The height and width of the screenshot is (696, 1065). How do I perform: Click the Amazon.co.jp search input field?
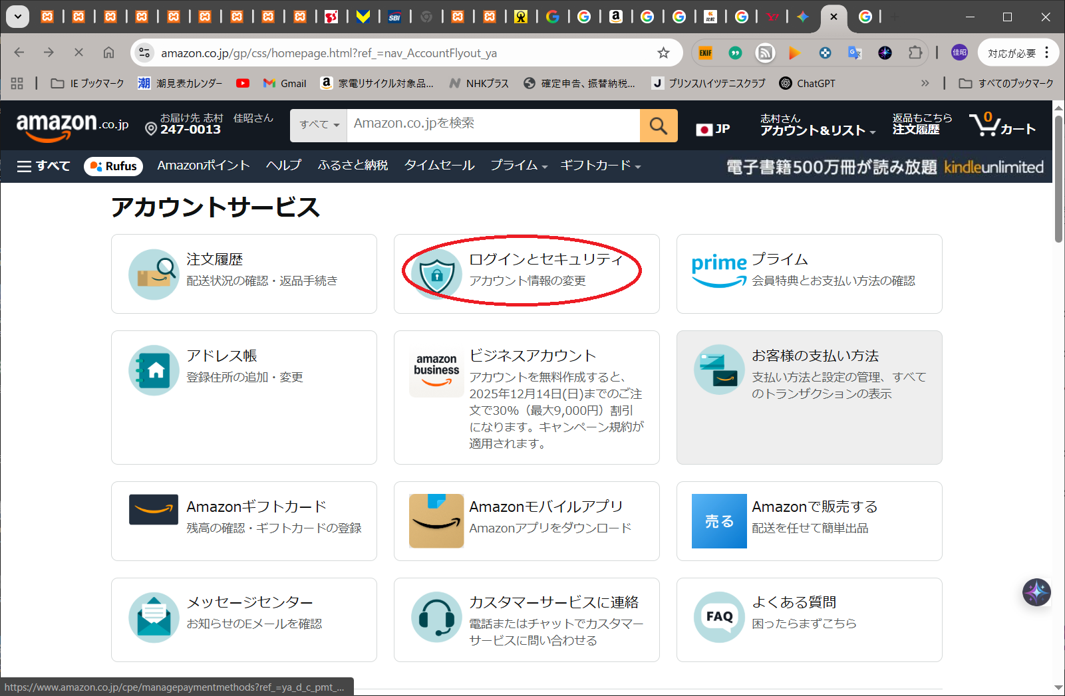(492, 125)
